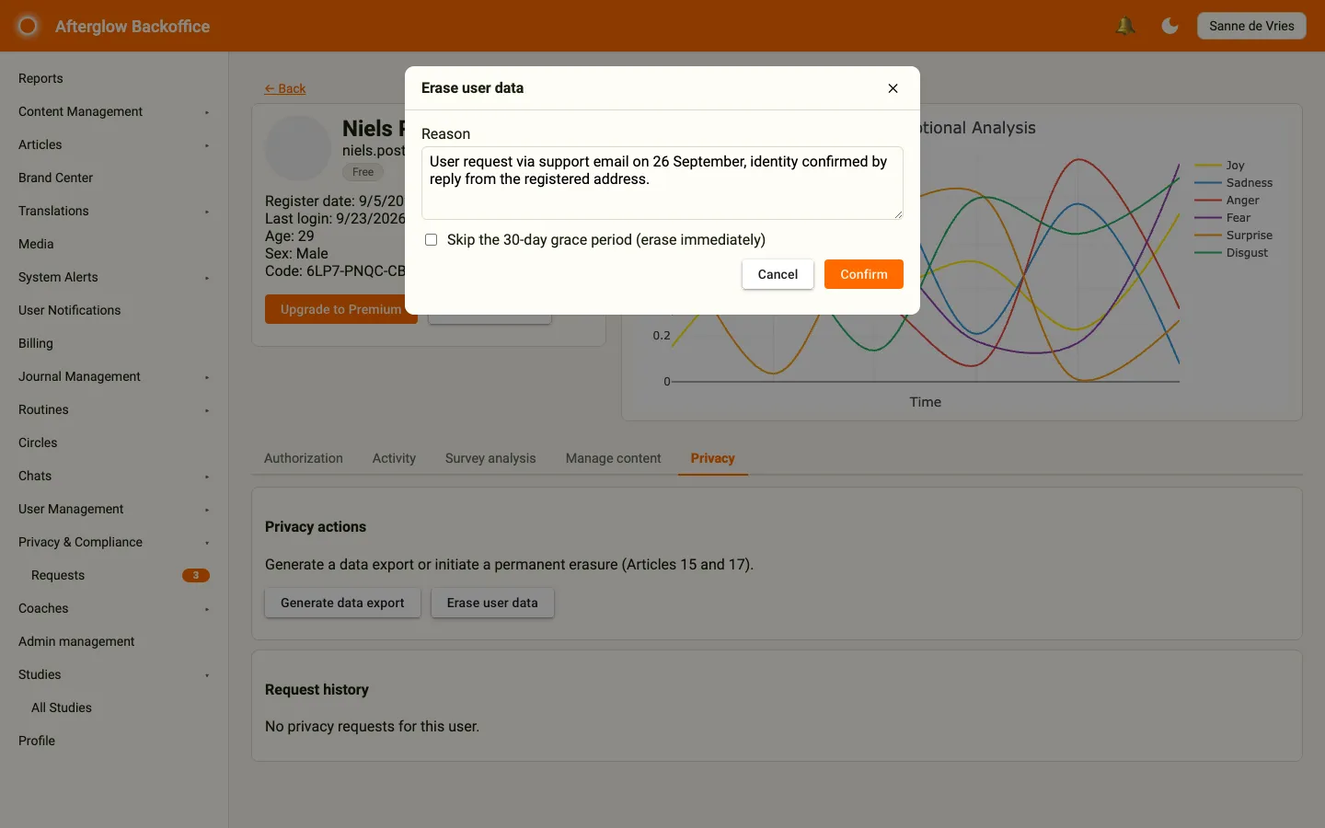Open All Studies in sidebar
This screenshot has width=1325, height=828.
click(x=114, y=707)
